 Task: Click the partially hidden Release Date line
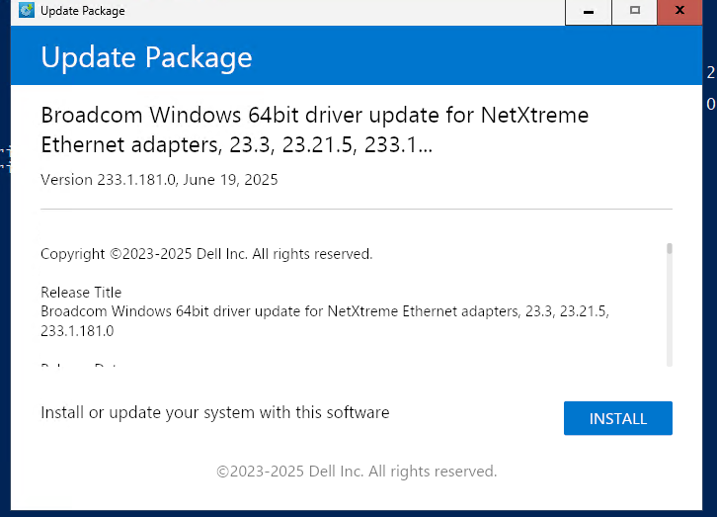tap(79, 367)
